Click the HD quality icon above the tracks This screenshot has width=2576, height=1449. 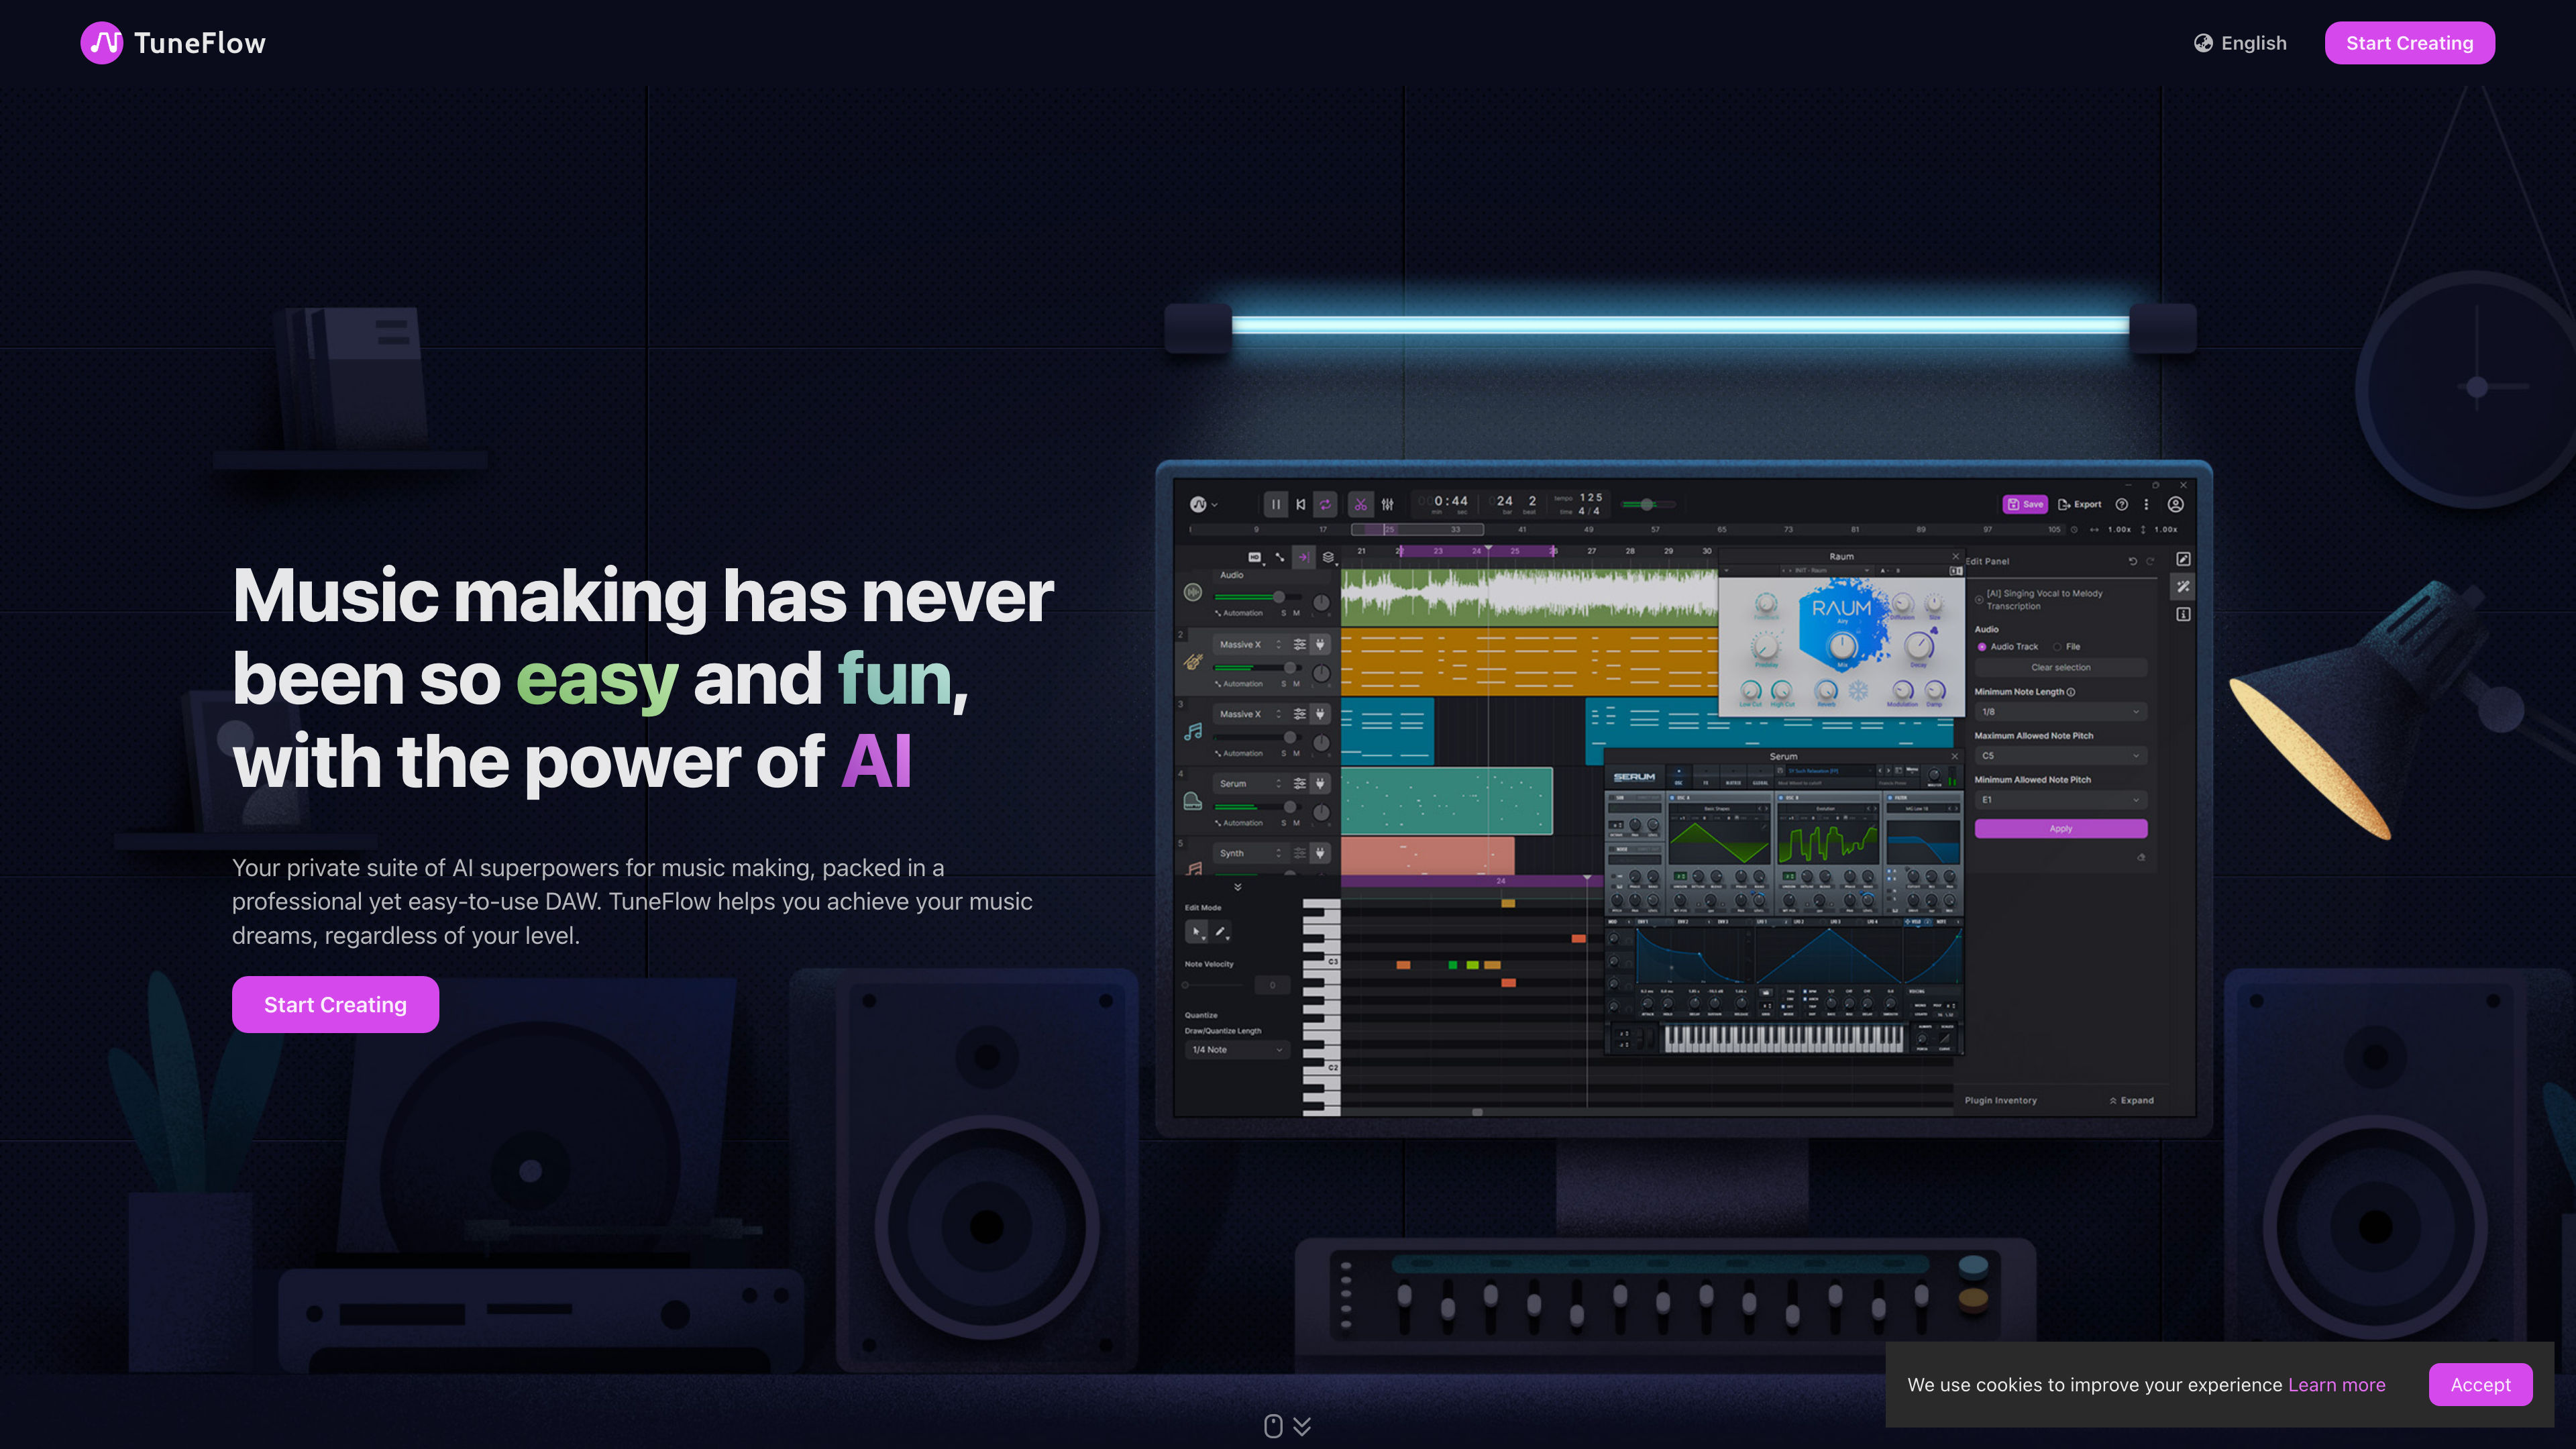(1254, 557)
